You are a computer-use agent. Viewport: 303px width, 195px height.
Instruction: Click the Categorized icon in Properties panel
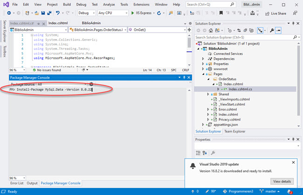tap(198, 153)
